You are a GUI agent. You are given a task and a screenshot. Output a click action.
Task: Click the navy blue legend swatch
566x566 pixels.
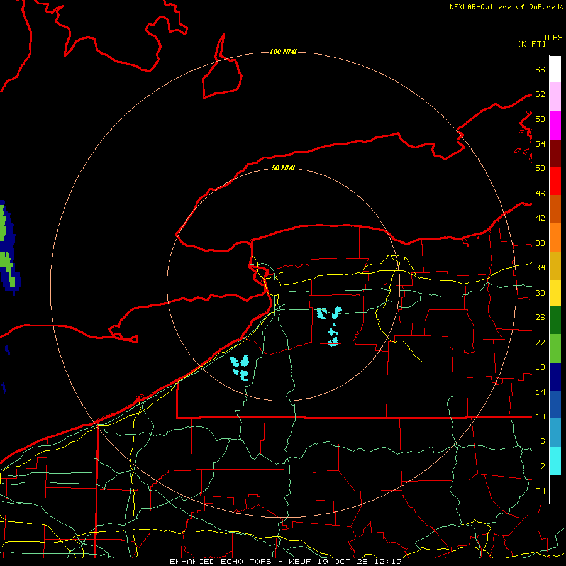click(x=555, y=377)
